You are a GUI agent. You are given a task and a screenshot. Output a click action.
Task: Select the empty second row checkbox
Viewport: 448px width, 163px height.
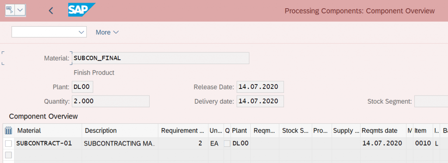coord(9,155)
